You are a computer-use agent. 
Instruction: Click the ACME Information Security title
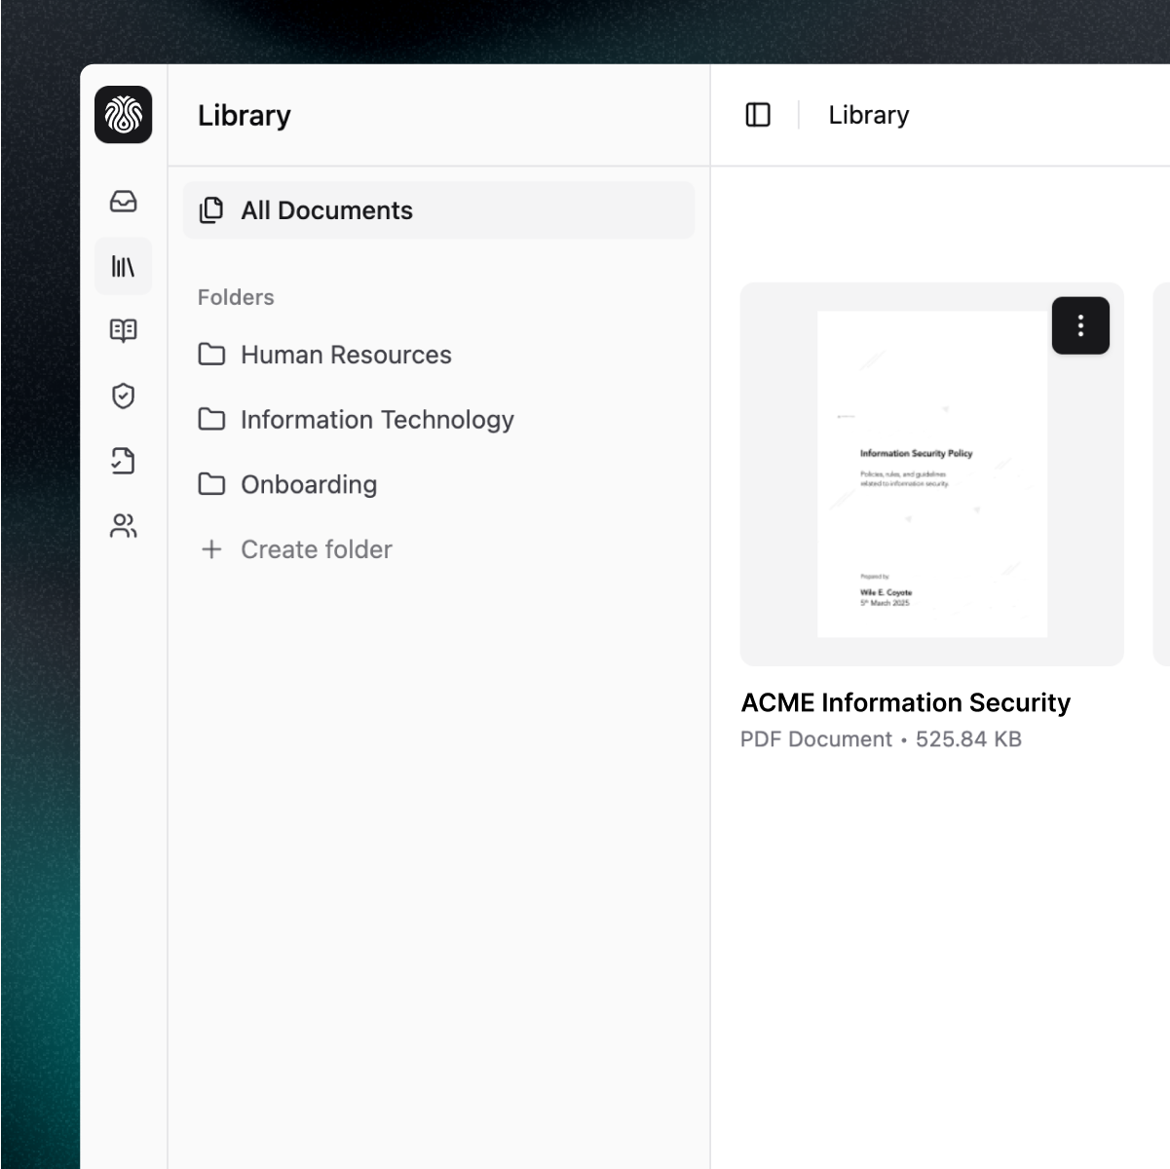[x=906, y=702]
